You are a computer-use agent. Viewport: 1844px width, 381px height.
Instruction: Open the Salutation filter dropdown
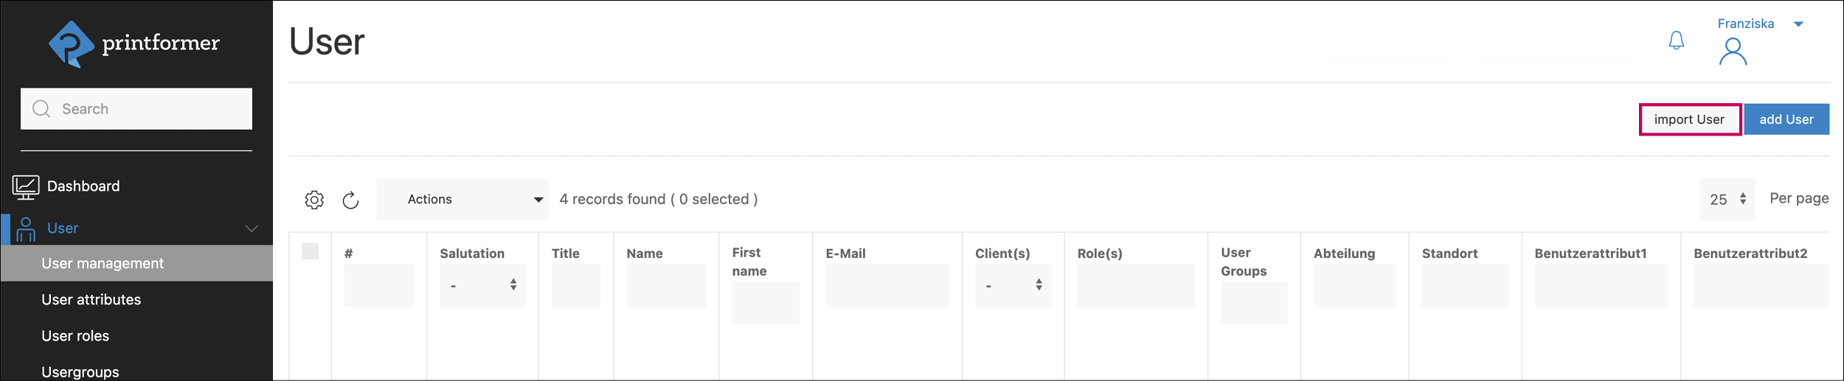click(x=482, y=285)
